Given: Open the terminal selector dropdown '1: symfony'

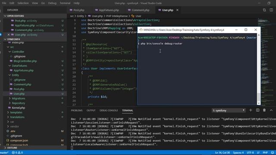Looking at the screenshot, I should [x=229, y=110].
